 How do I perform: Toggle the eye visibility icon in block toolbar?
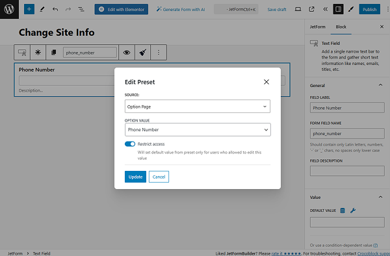(127, 53)
